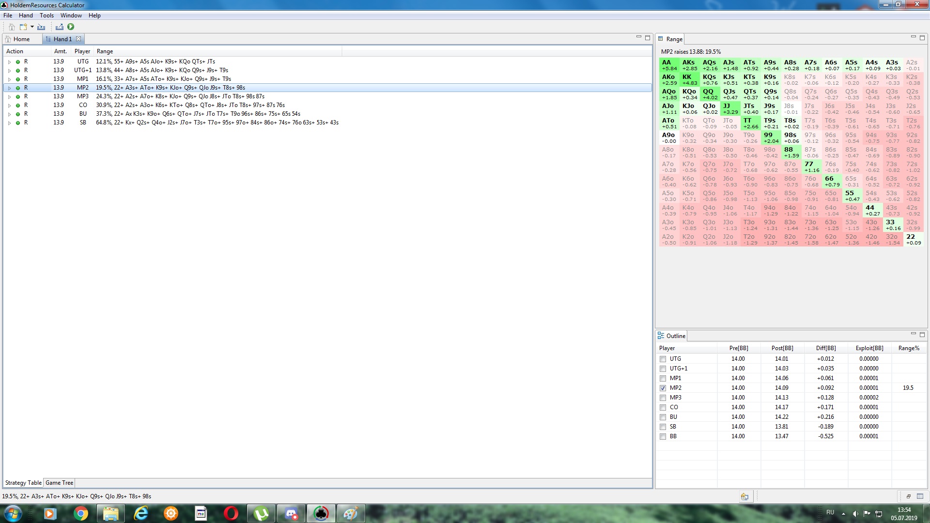Viewport: 930px width, 523px height.
Task: Minimize the Range panel
Action: 913,37
